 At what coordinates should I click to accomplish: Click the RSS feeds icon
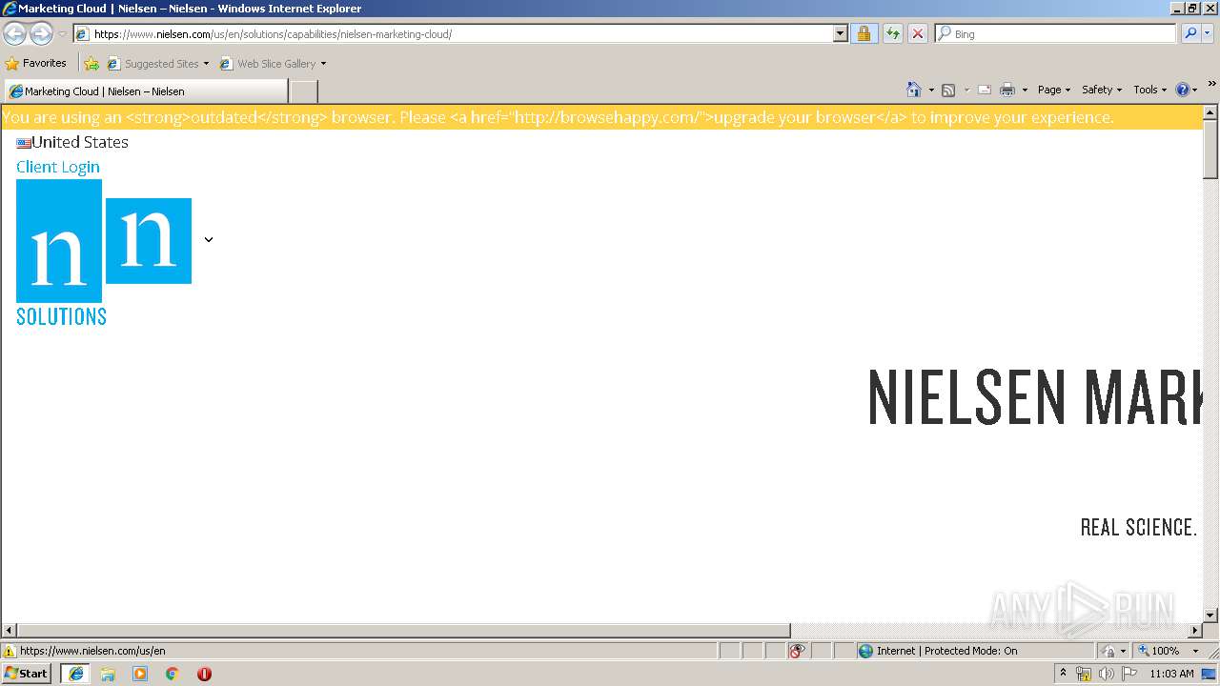pos(948,90)
